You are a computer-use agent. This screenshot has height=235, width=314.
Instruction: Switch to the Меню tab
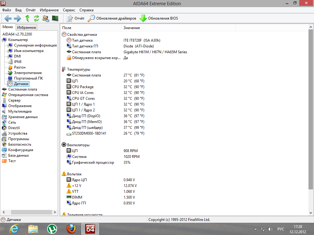[x=8, y=27]
